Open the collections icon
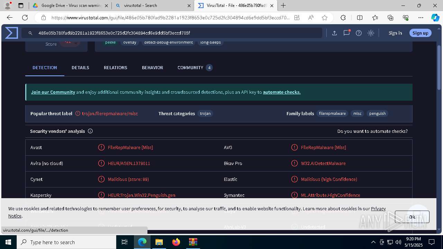The height and width of the screenshot is (249, 443). tap(390, 18)
